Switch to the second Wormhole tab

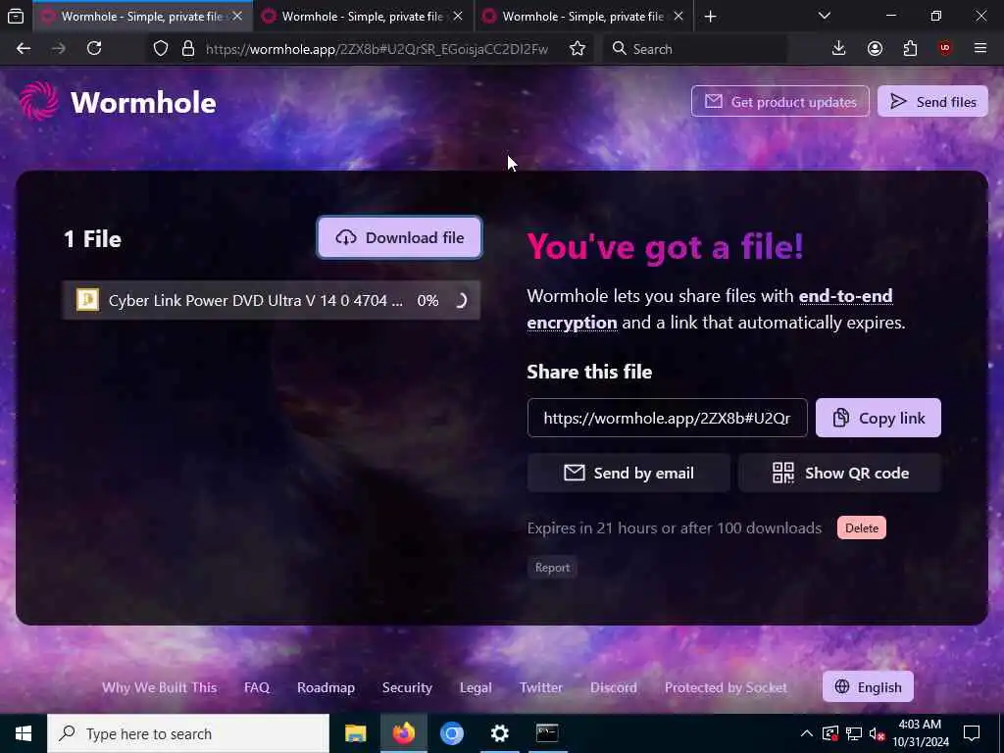[x=364, y=16]
